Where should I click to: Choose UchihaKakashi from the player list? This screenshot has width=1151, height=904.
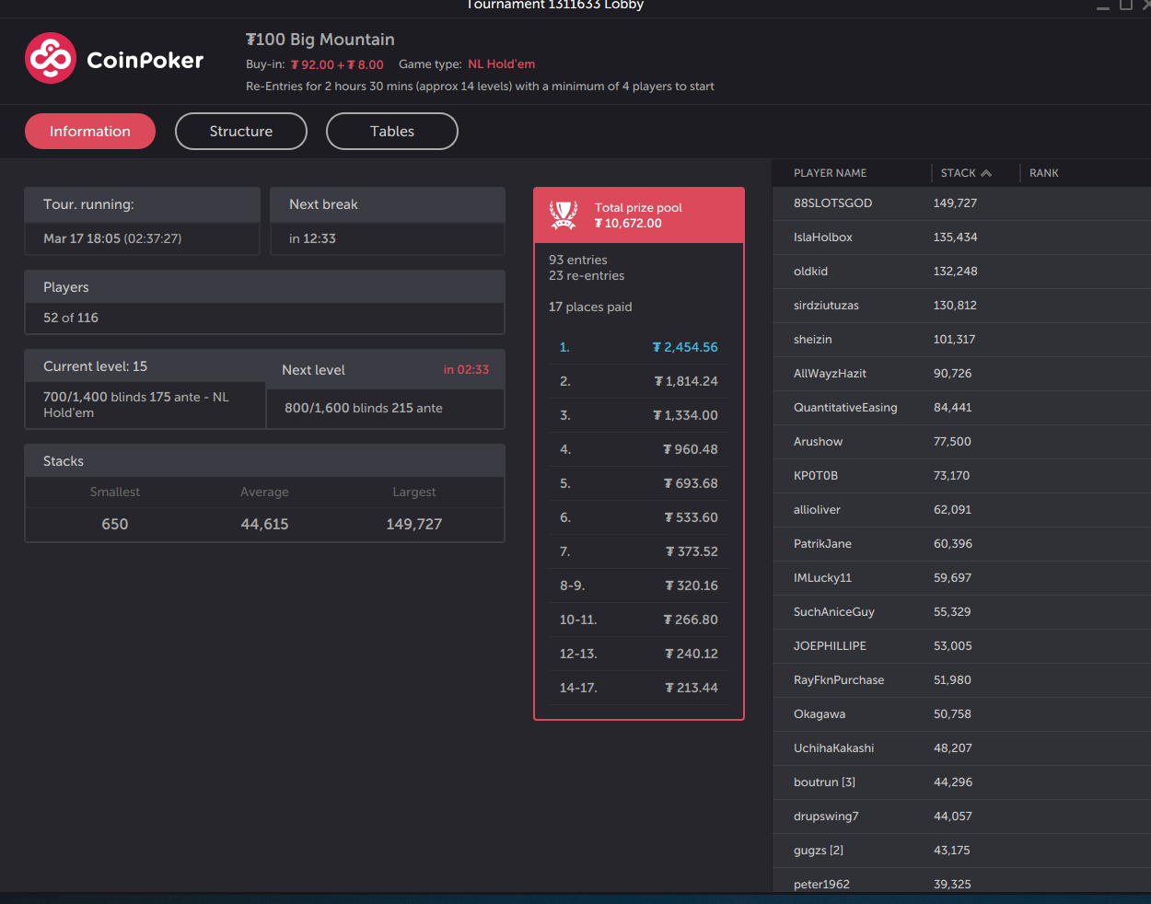coord(833,748)
